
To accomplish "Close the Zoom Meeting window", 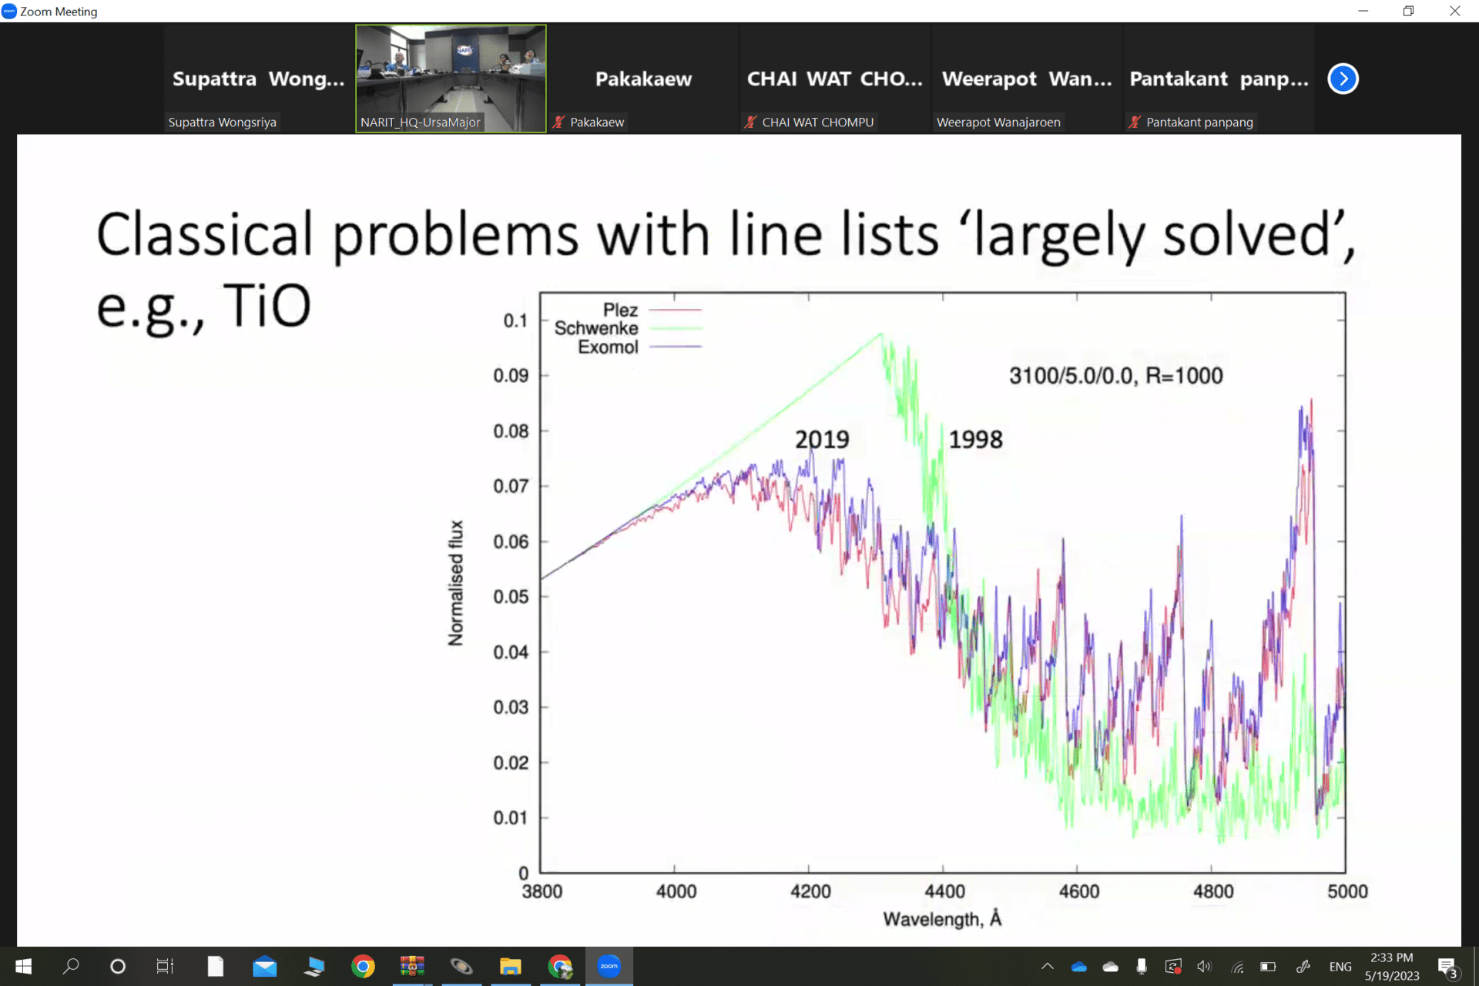I will point(1454,11).
